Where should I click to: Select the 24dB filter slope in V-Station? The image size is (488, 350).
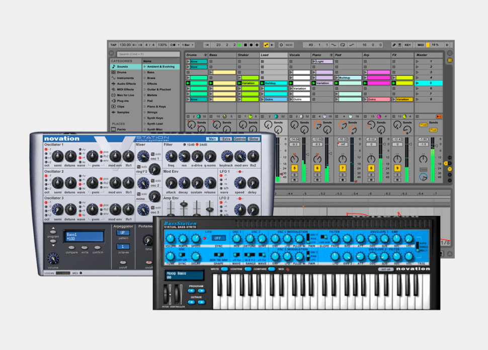pos(197,145)
